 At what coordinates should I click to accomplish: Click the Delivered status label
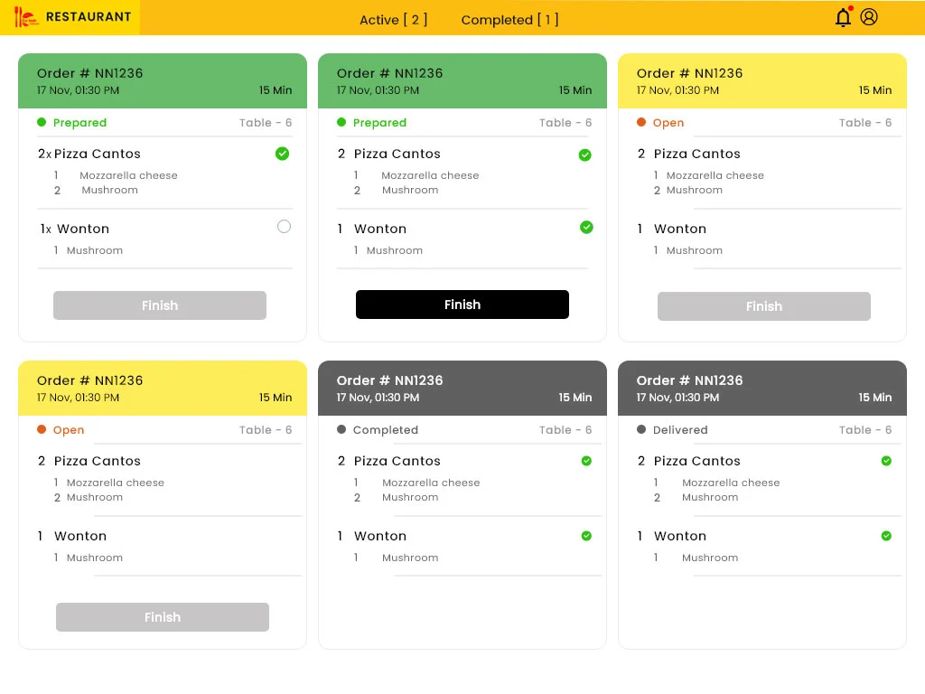click(680, 430)
